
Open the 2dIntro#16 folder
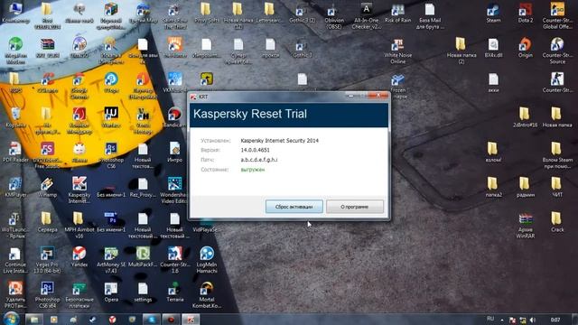point(526,117)
